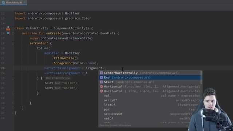Click androidx.compose.ui.graphics.Color import
This screenshot has width=233, height=131.
tap(59, 19)
